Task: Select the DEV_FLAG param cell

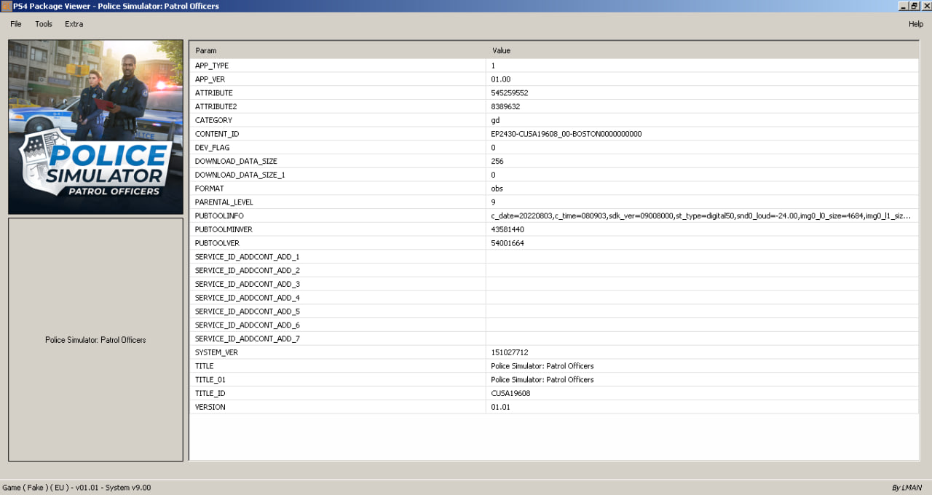Action: (338, 148)
